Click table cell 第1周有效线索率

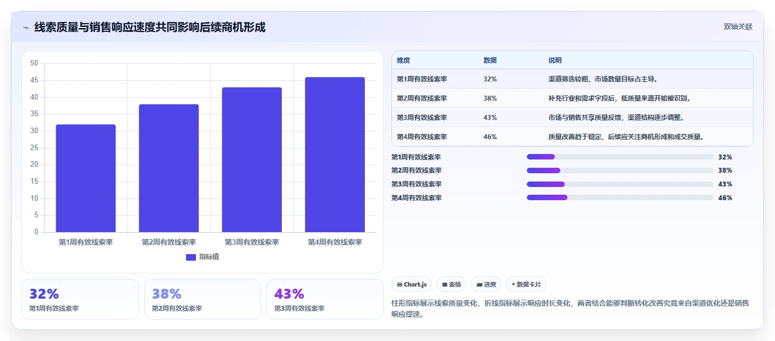pyautogui.click(x=422, y=79)
